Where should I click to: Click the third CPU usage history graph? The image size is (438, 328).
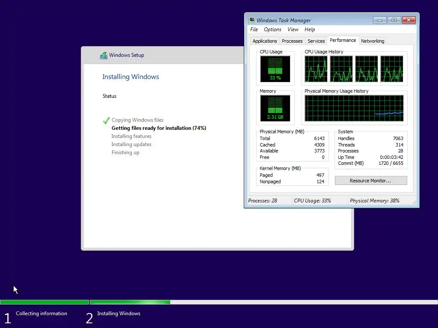(x=367, y=69)
